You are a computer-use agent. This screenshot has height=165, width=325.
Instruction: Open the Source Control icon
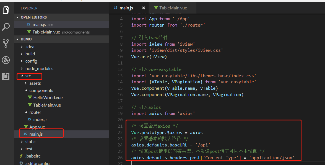pos(6,43)
